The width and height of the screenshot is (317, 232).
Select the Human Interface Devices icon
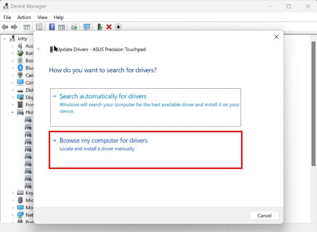pos(20,112)
